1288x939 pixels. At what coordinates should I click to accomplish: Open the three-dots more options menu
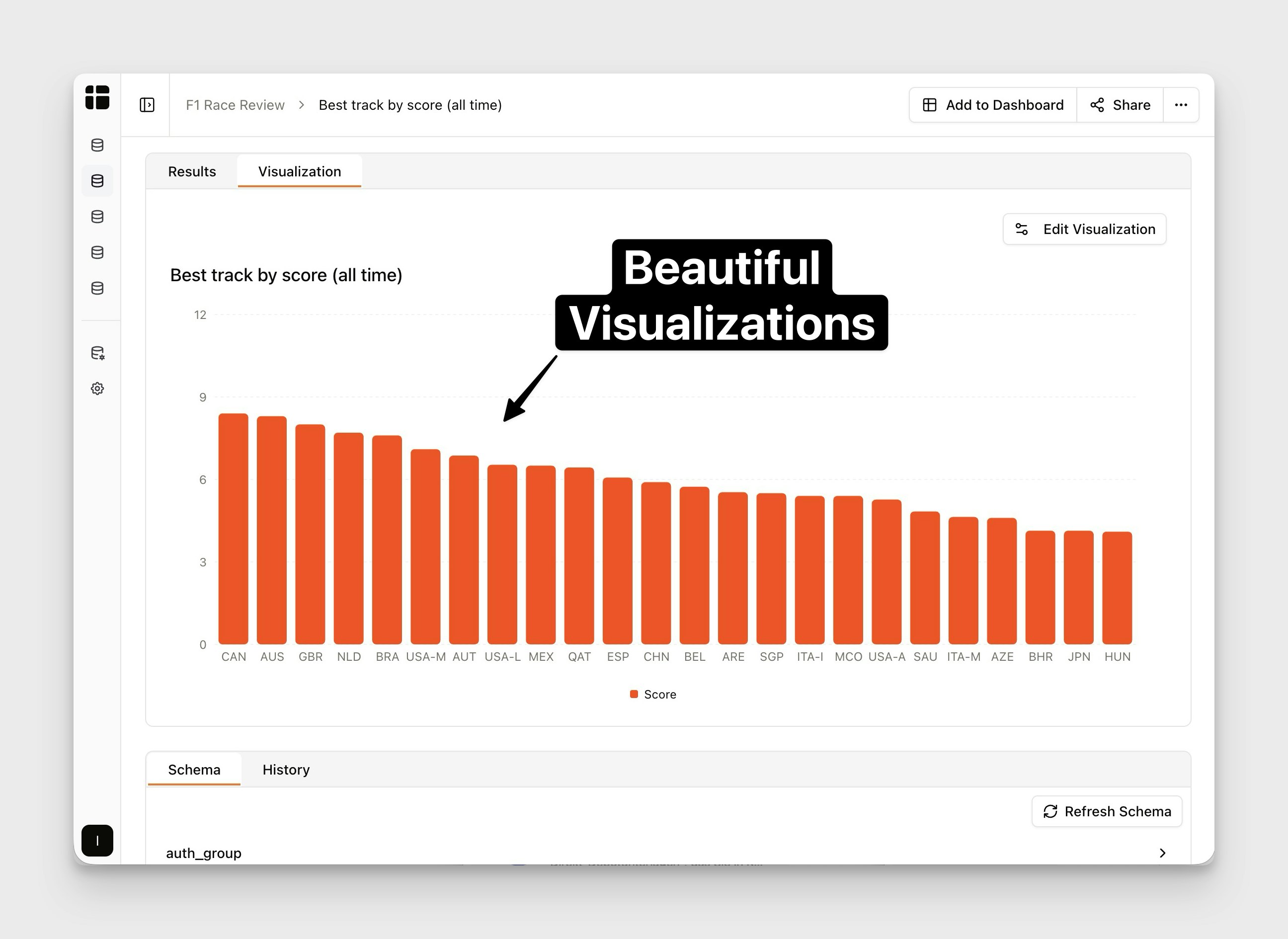pyautogui.click(x=1181, y=105)
